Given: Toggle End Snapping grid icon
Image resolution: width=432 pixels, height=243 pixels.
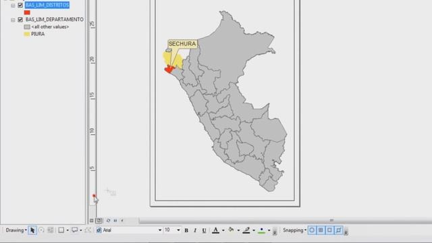Looking at the screenshot, I should pyautogui.click(x=321, y=230).
